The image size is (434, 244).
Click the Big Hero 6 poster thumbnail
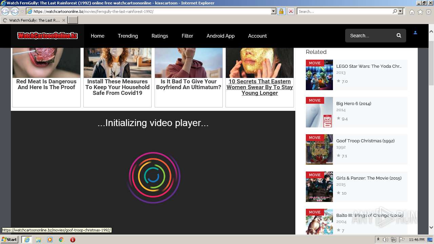[319, 112]
